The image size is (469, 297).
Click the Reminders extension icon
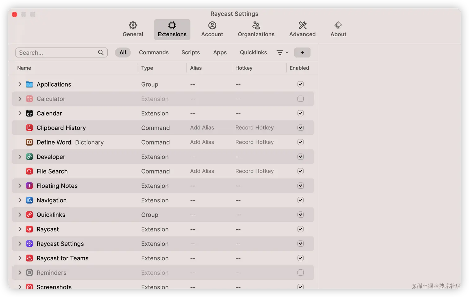coord(29,272)
